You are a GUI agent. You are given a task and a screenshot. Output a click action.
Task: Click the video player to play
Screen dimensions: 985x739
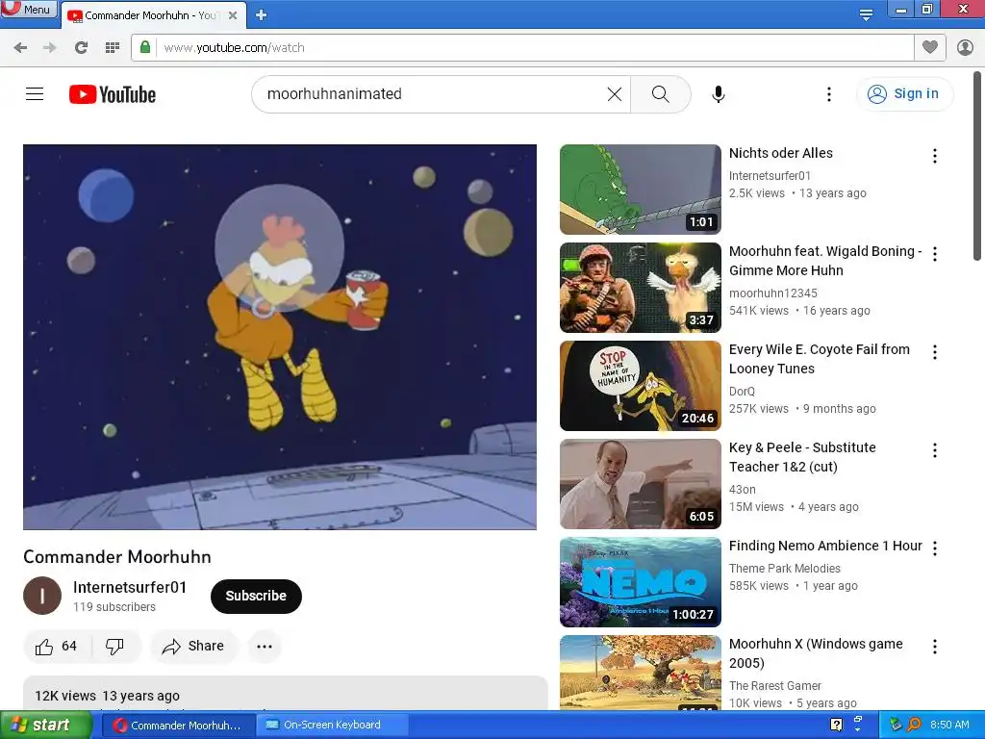pyautogui.click(x=280, y=337)
